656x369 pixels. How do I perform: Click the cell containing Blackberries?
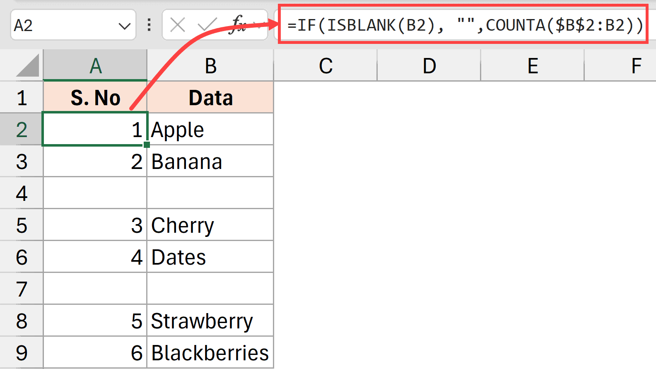click(209, 352)
